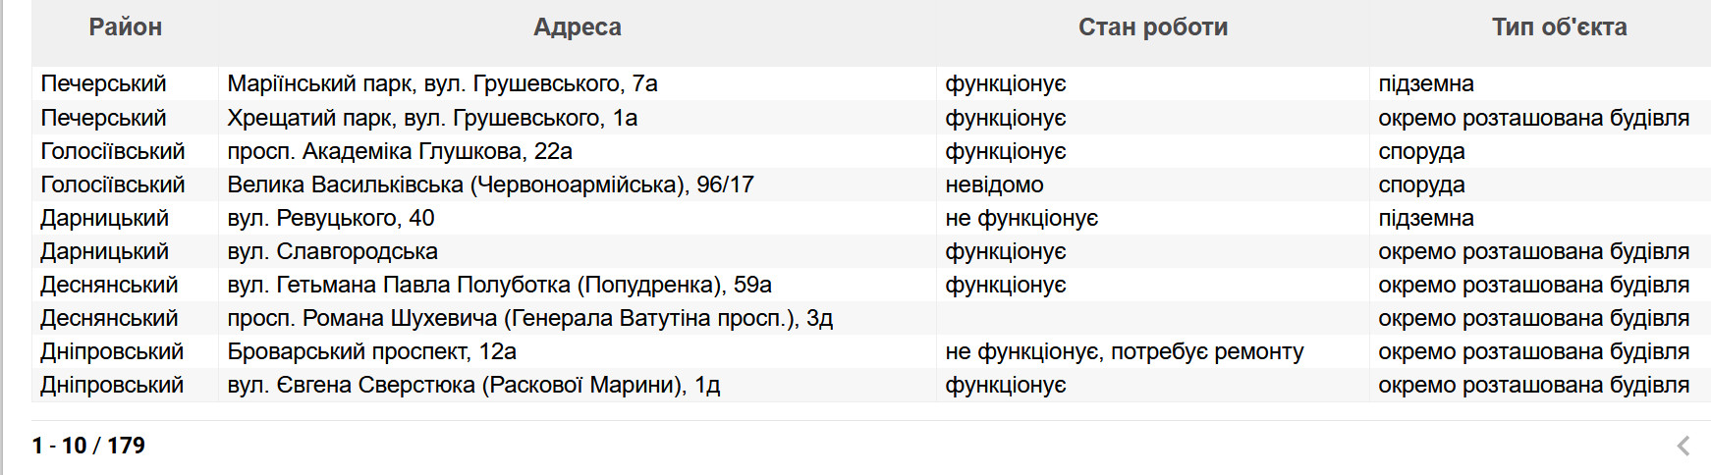Image resolution: width=1711 pixels, height=475 pixels.
Task: Click the Тип об'єкта column header
Action: tap(1559, 27)
